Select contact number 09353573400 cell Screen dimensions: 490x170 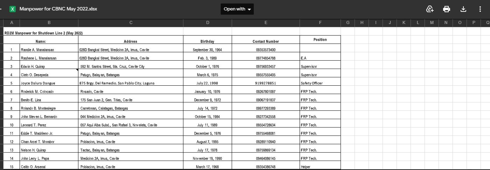point(266,50)
